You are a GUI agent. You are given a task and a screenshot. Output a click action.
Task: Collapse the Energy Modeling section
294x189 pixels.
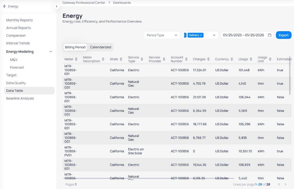(51, 51)
